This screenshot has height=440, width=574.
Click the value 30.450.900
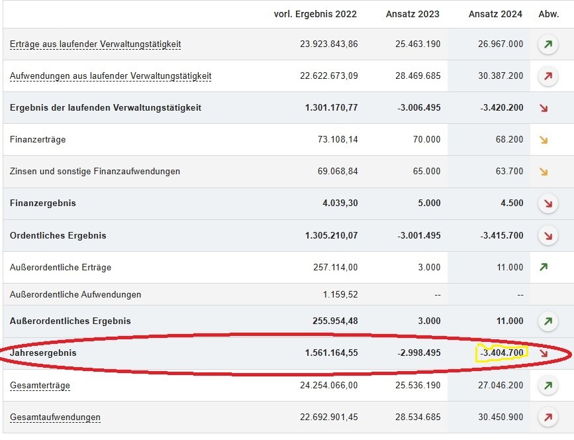pyautogui.click(x=501, y=417)
